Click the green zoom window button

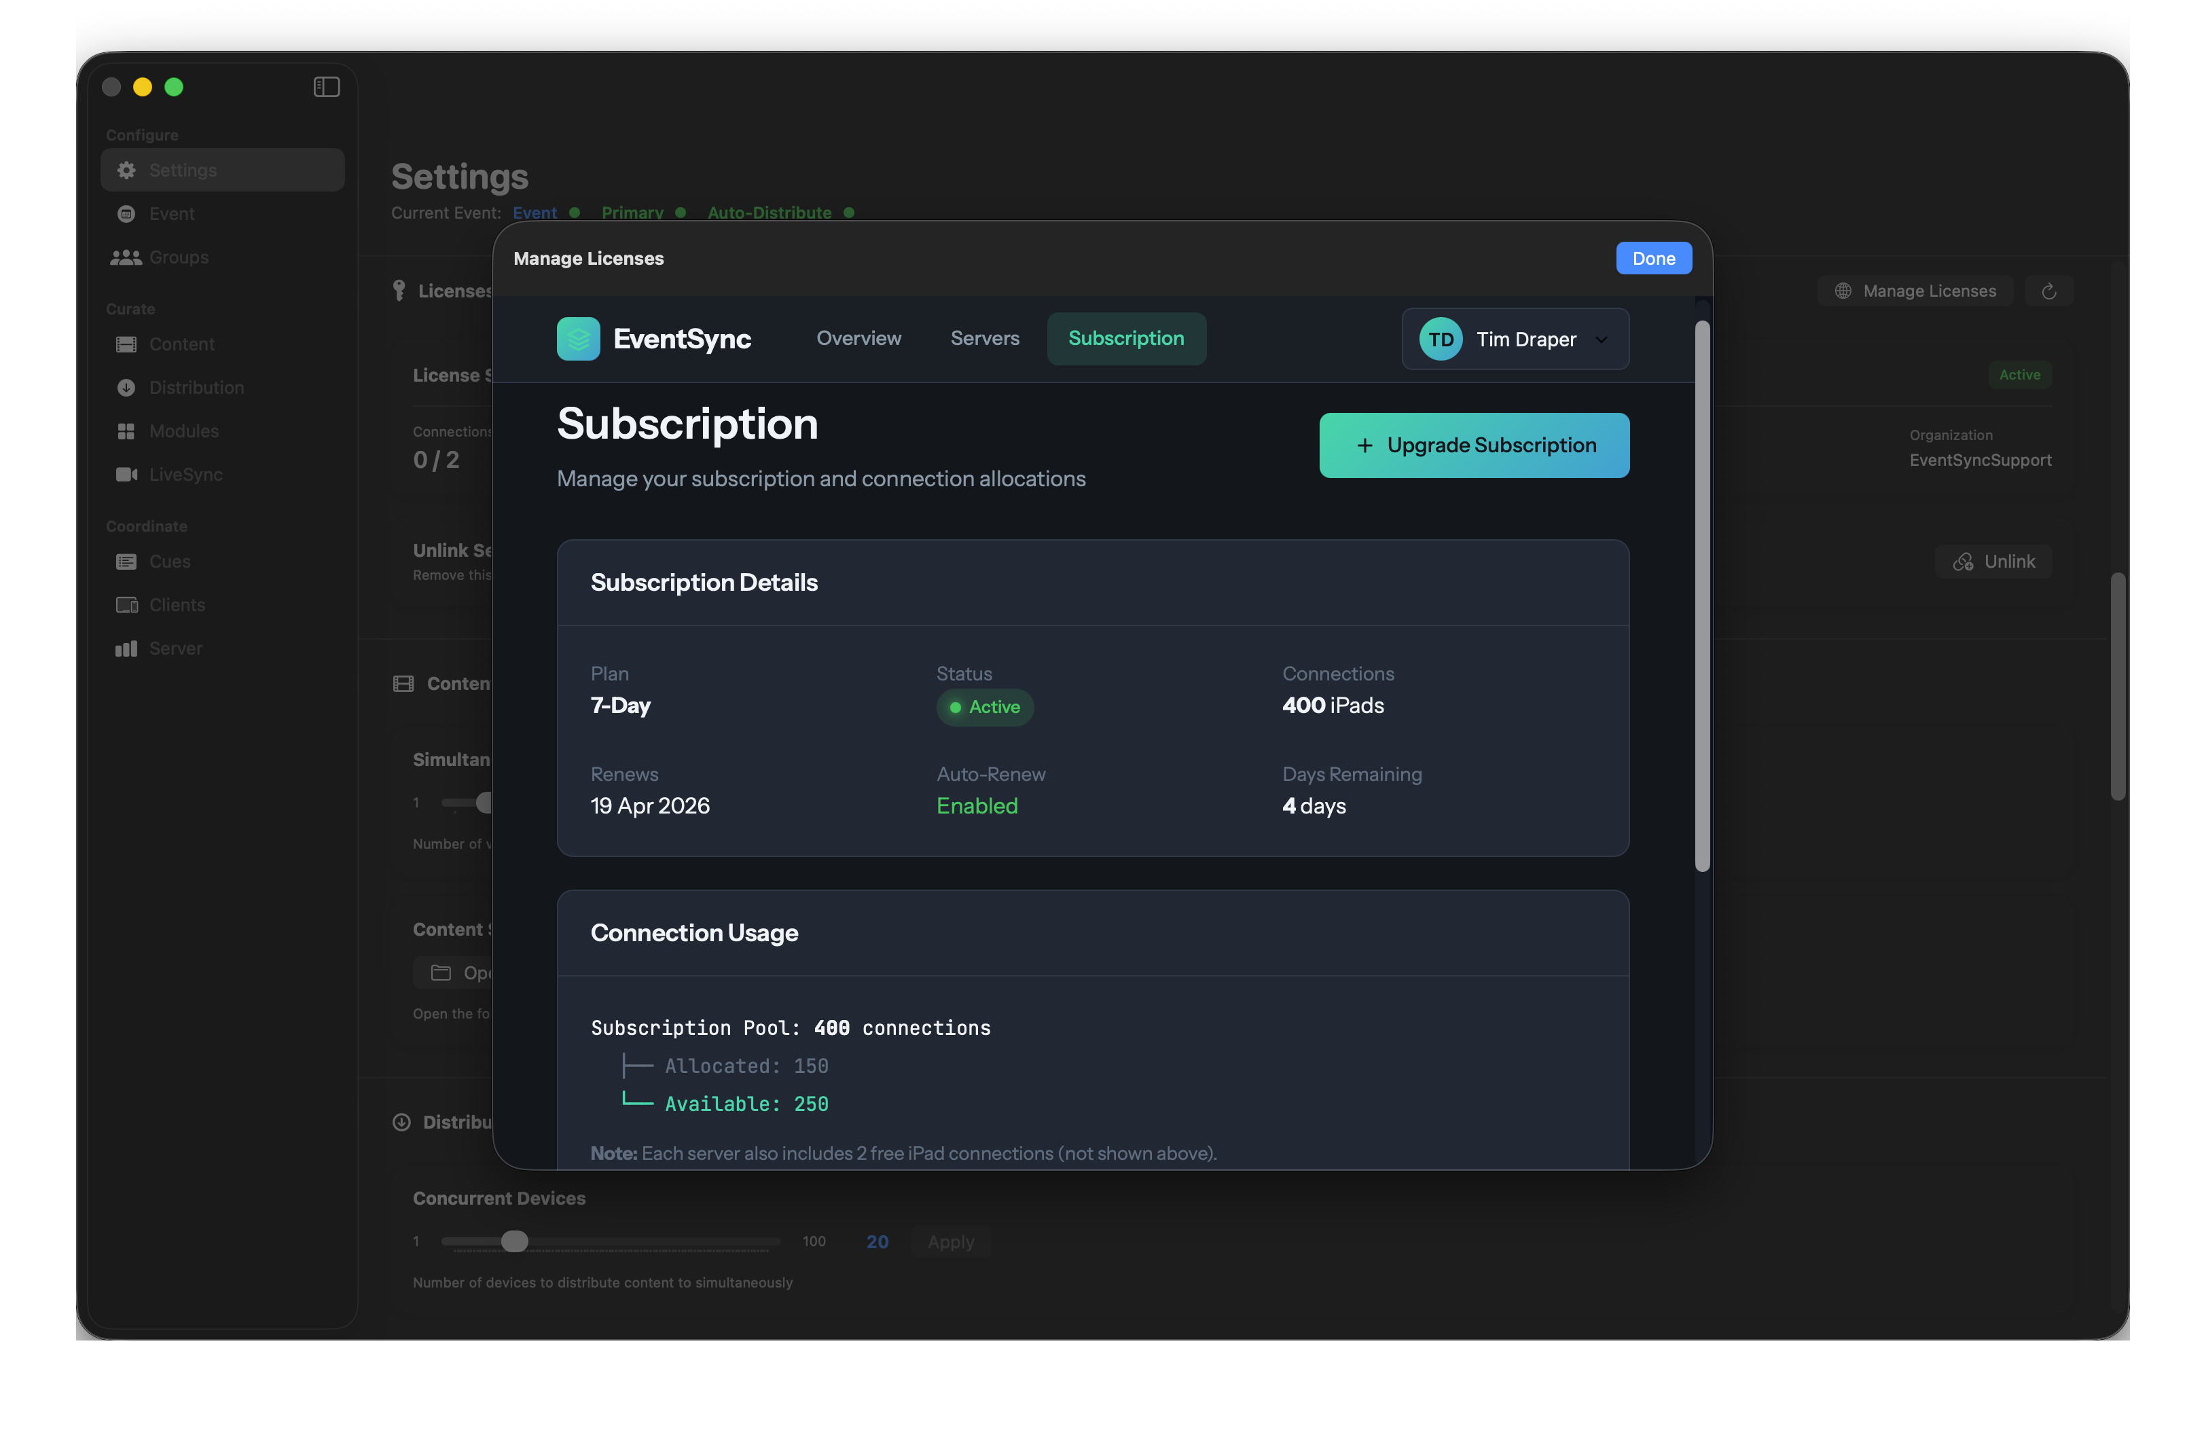pos(175,87)
